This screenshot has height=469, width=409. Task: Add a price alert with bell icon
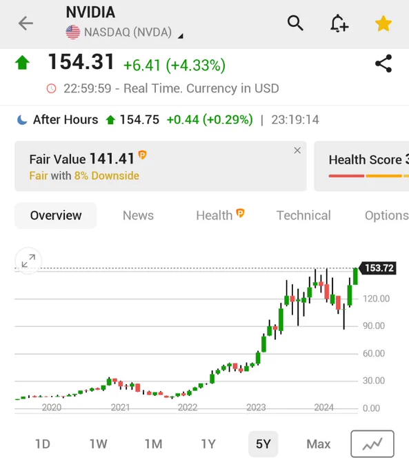[339, 23]
